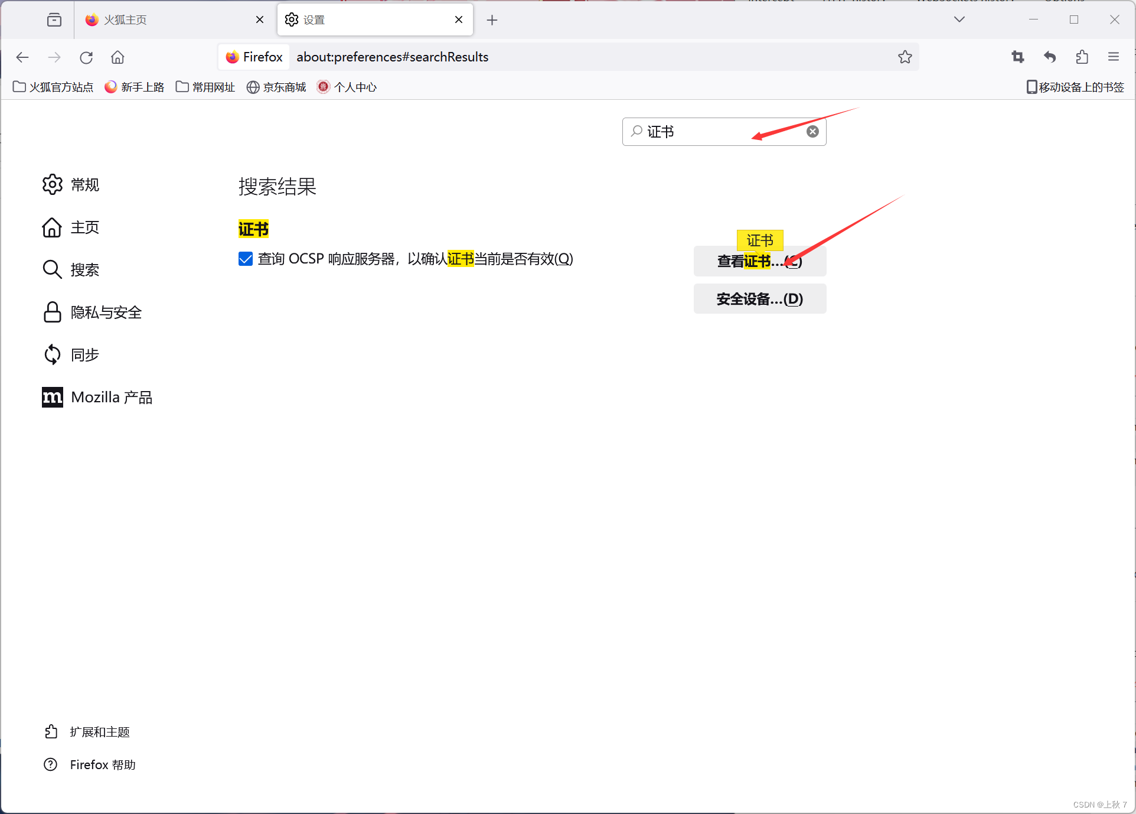The width and height of the screenshot is (1136, 814).
Task: Open the hamburger application menu
Action: click(1114, 57)
